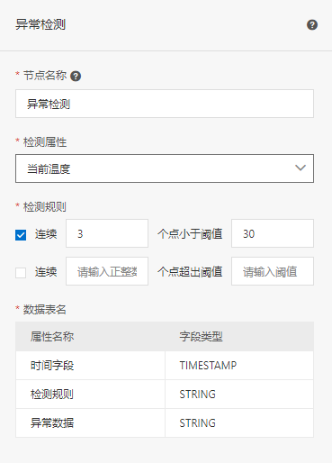Viewport: 332px width, 463px height.
Task: Open the 当前温度 combo box
Action: pyautogui.click(x=165, y=168)
